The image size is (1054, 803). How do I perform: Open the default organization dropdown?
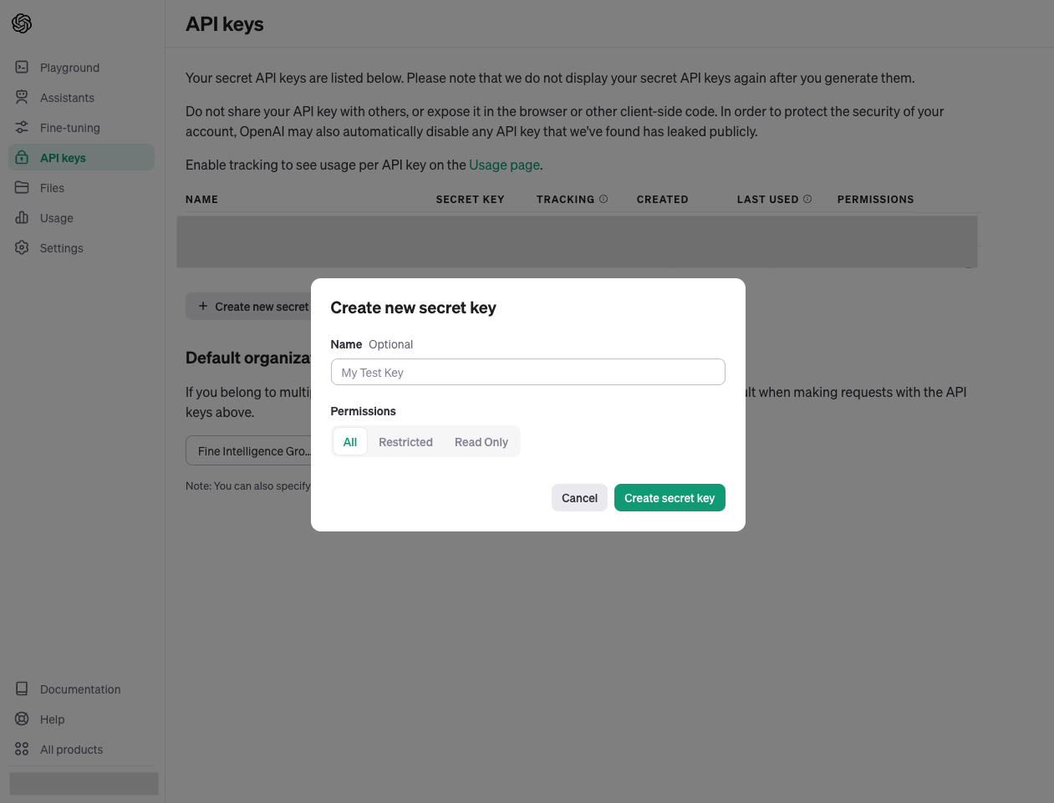click(x=249, y=451)
